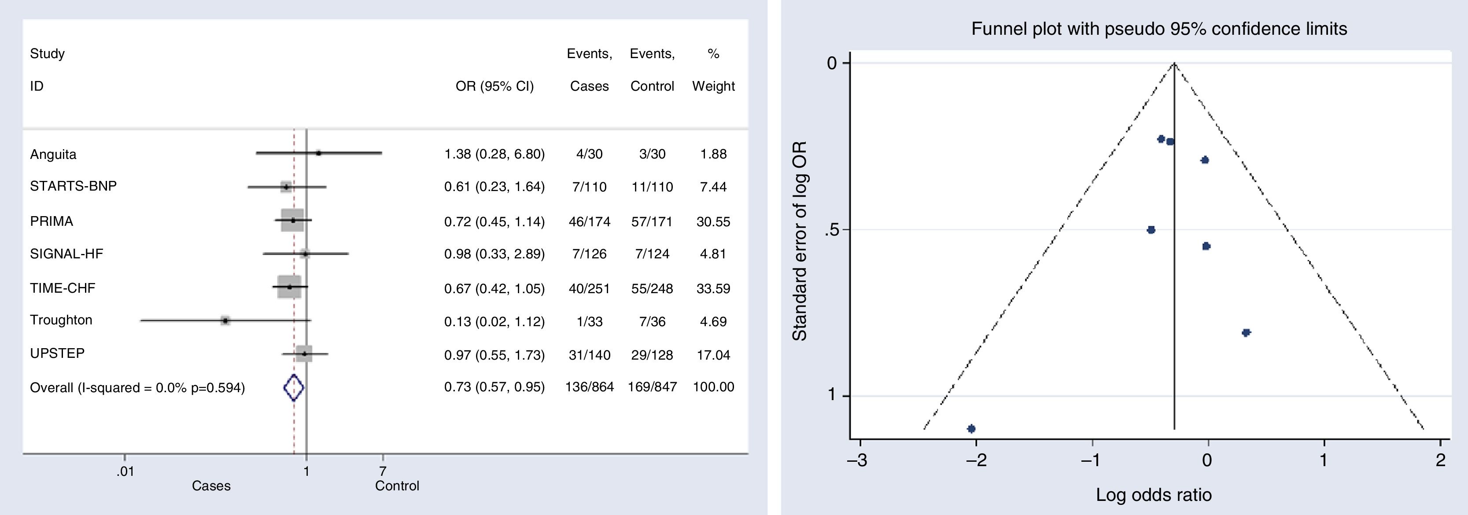The width and height of the screenshot is (1468, 515).
Task: Click the Troughton point estimate marker
Action: pos(225,321)
